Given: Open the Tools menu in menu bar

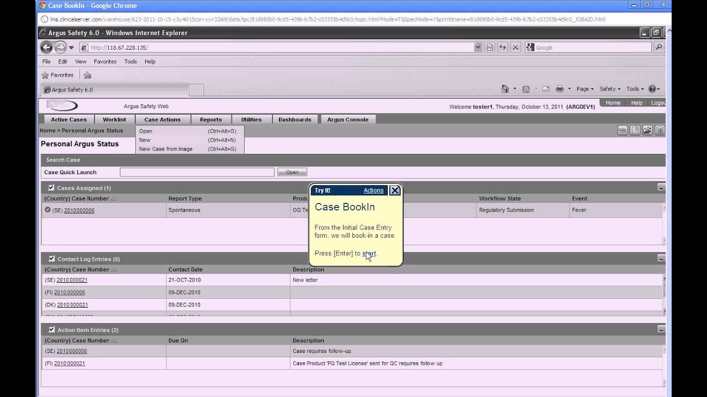Looking at the screenshot, I should click(x=131, y=62).
